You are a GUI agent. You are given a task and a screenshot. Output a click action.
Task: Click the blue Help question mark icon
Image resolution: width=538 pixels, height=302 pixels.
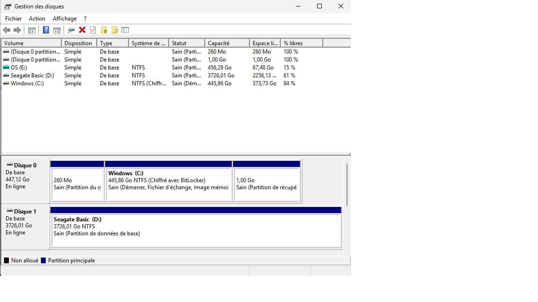click(46, 30)
